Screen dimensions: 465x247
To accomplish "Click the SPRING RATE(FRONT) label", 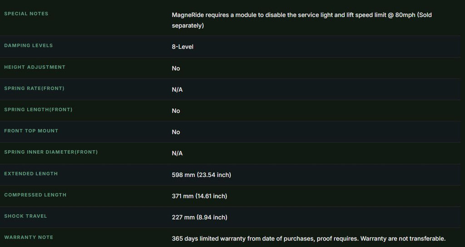I will 34,88.
